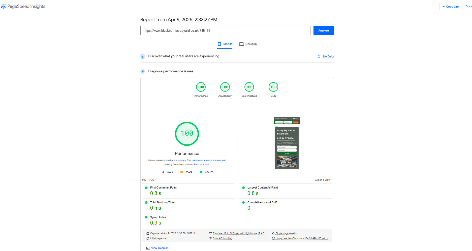Viewport: 472px width, 251px height.
Task: Select the Best Practices 100 score gauge
Action: [249, 87]
